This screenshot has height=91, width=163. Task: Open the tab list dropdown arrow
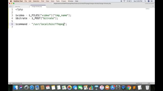point(153,6)
